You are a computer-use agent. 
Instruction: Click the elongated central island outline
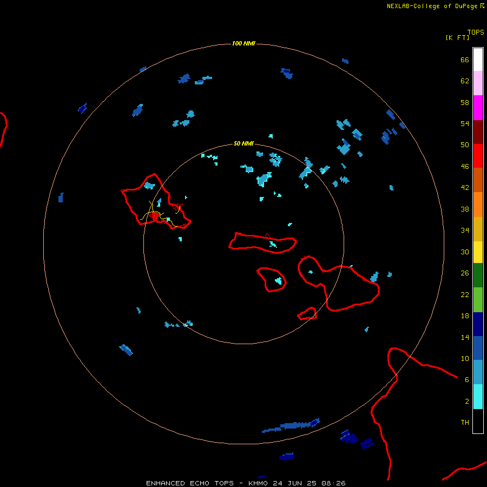click(263, 243)
